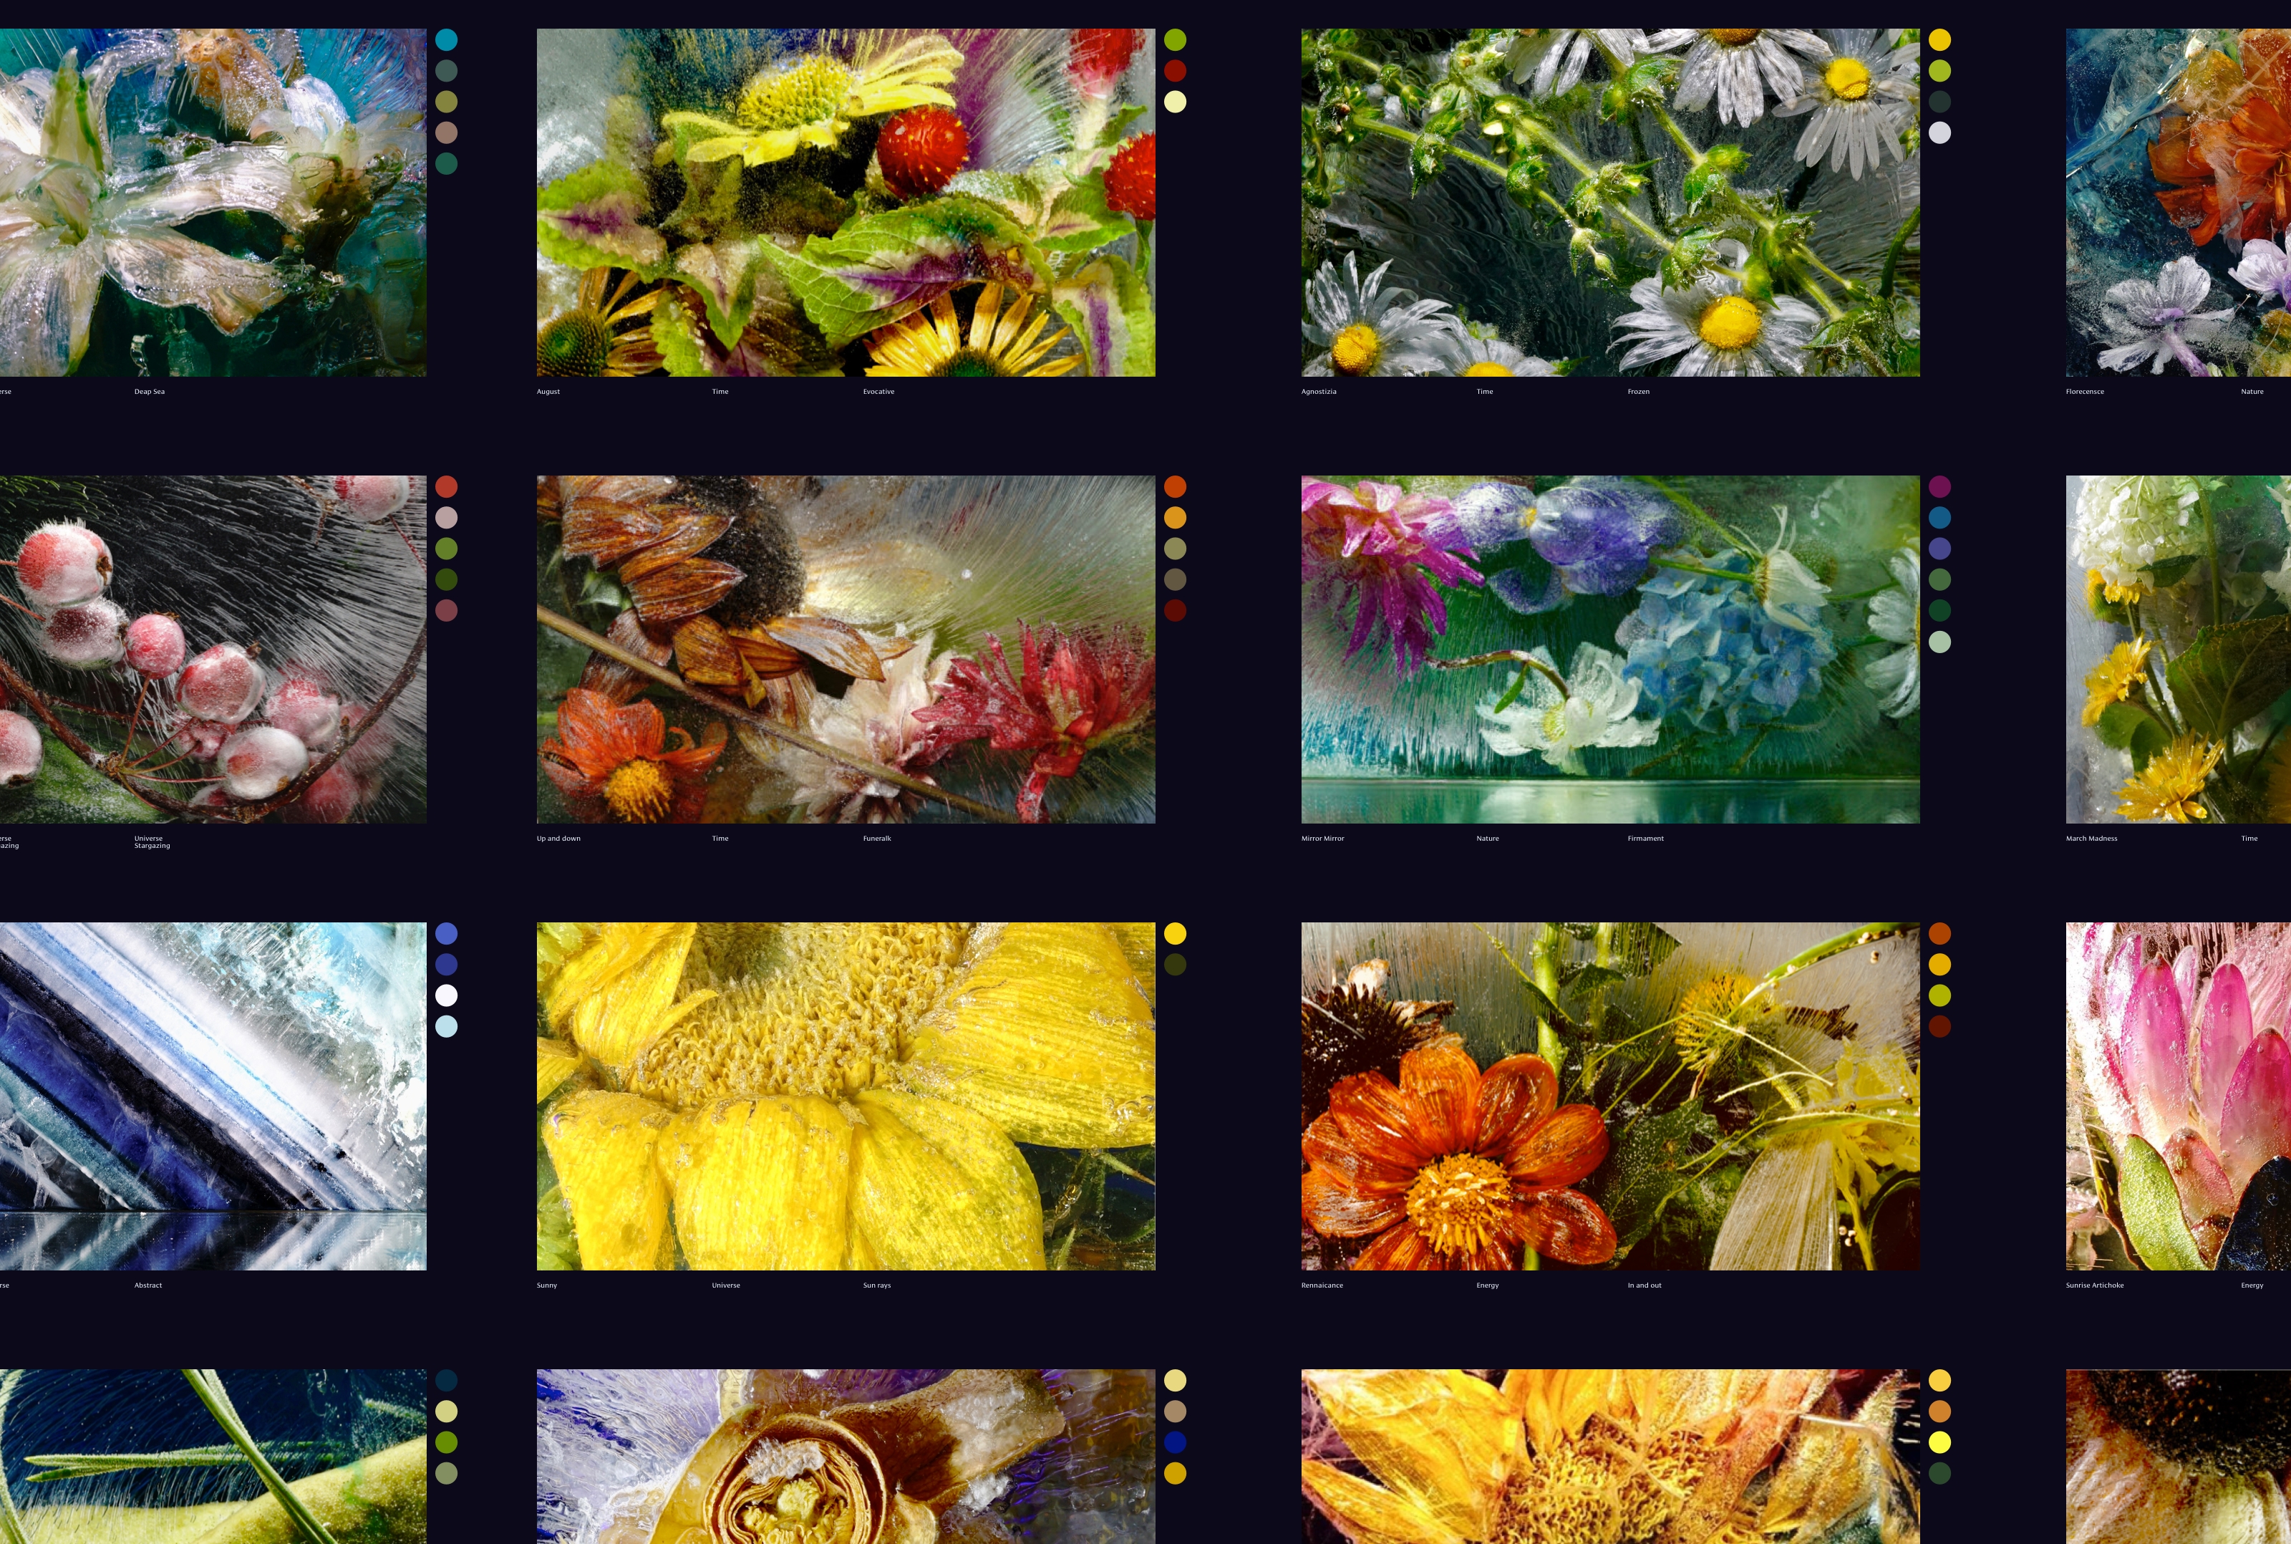The width and height of the screenshot is (2291, 1544).
Task: Pick the mauve swatch beside frozen berries image
Action: (446, 610)
